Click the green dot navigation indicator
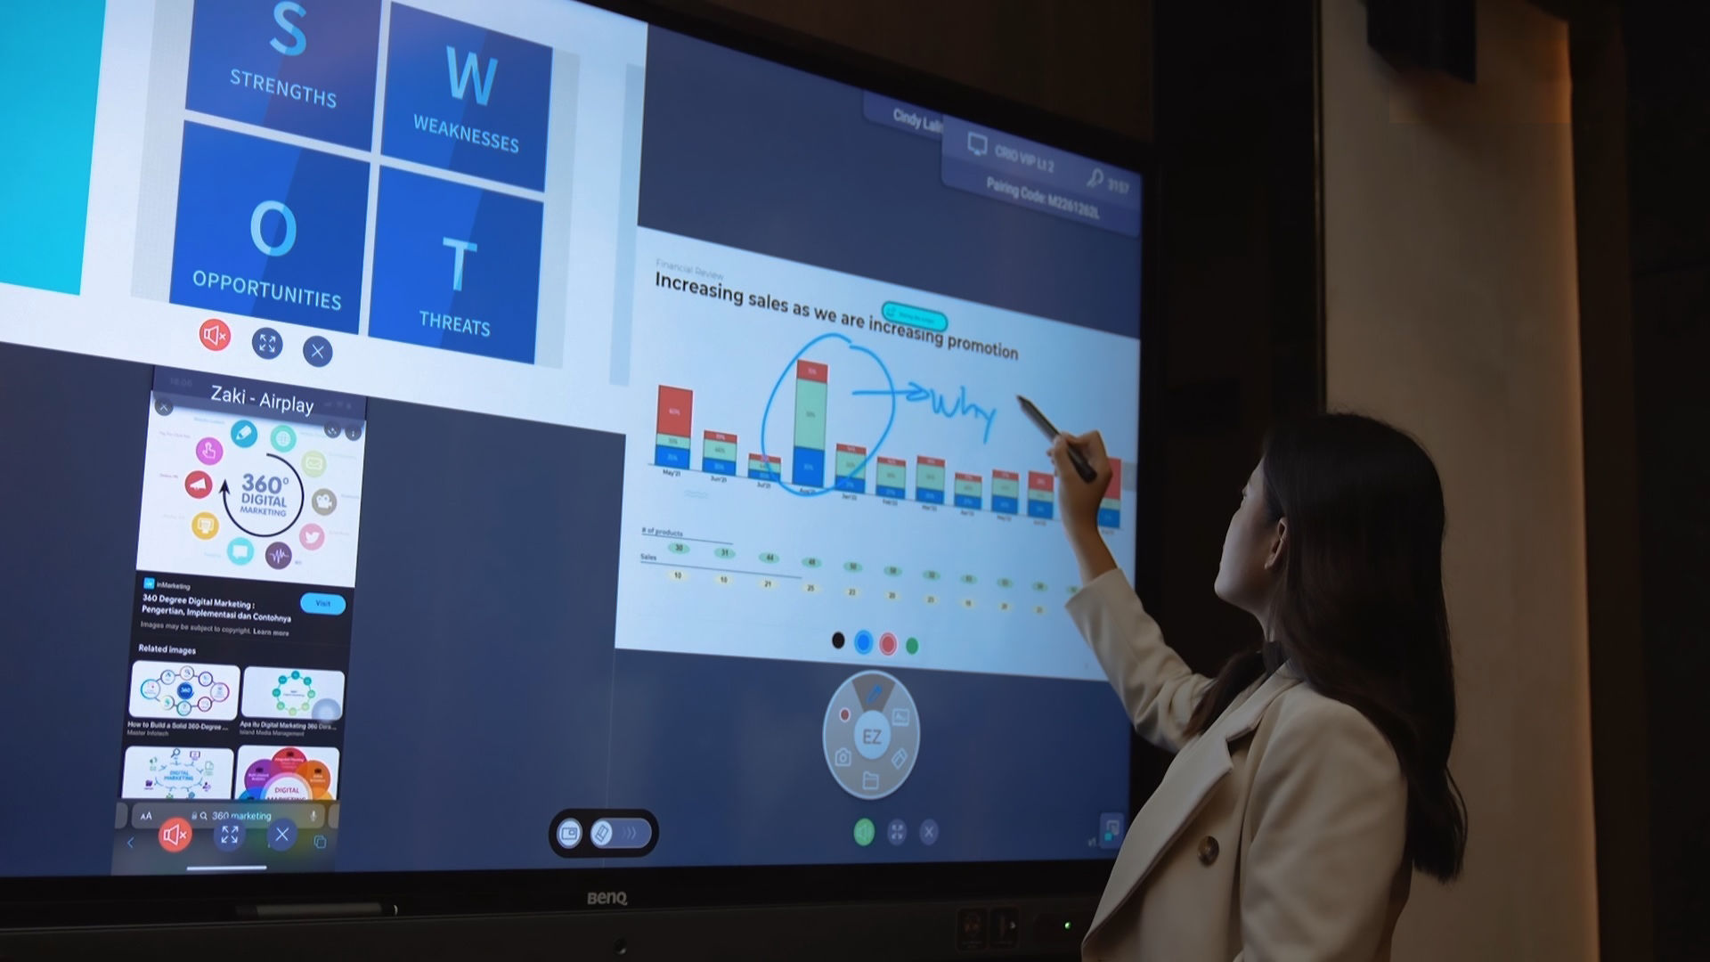 click(915, 641)
